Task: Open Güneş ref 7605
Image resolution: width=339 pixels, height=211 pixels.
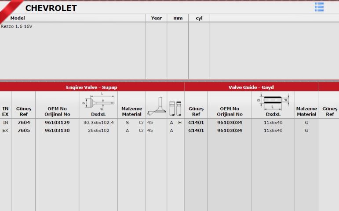Action: tap(24, 131)
